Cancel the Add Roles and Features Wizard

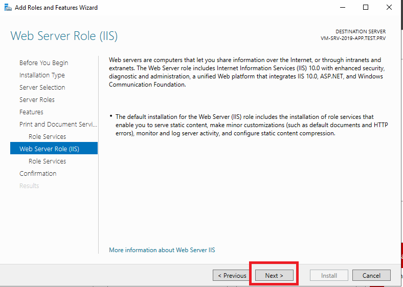371,275
